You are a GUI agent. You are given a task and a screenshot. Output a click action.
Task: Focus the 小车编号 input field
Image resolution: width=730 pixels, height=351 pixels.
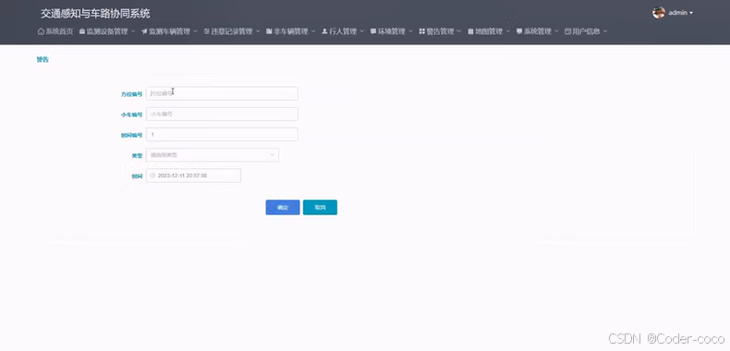(x=222, y=114)
